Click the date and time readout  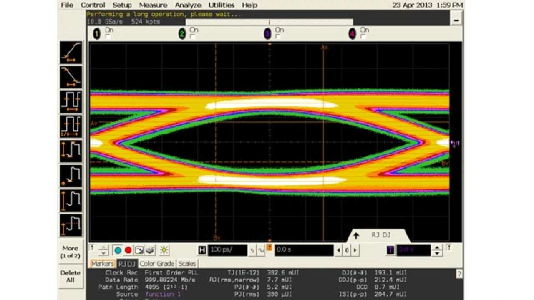click(x=427, y=5)
